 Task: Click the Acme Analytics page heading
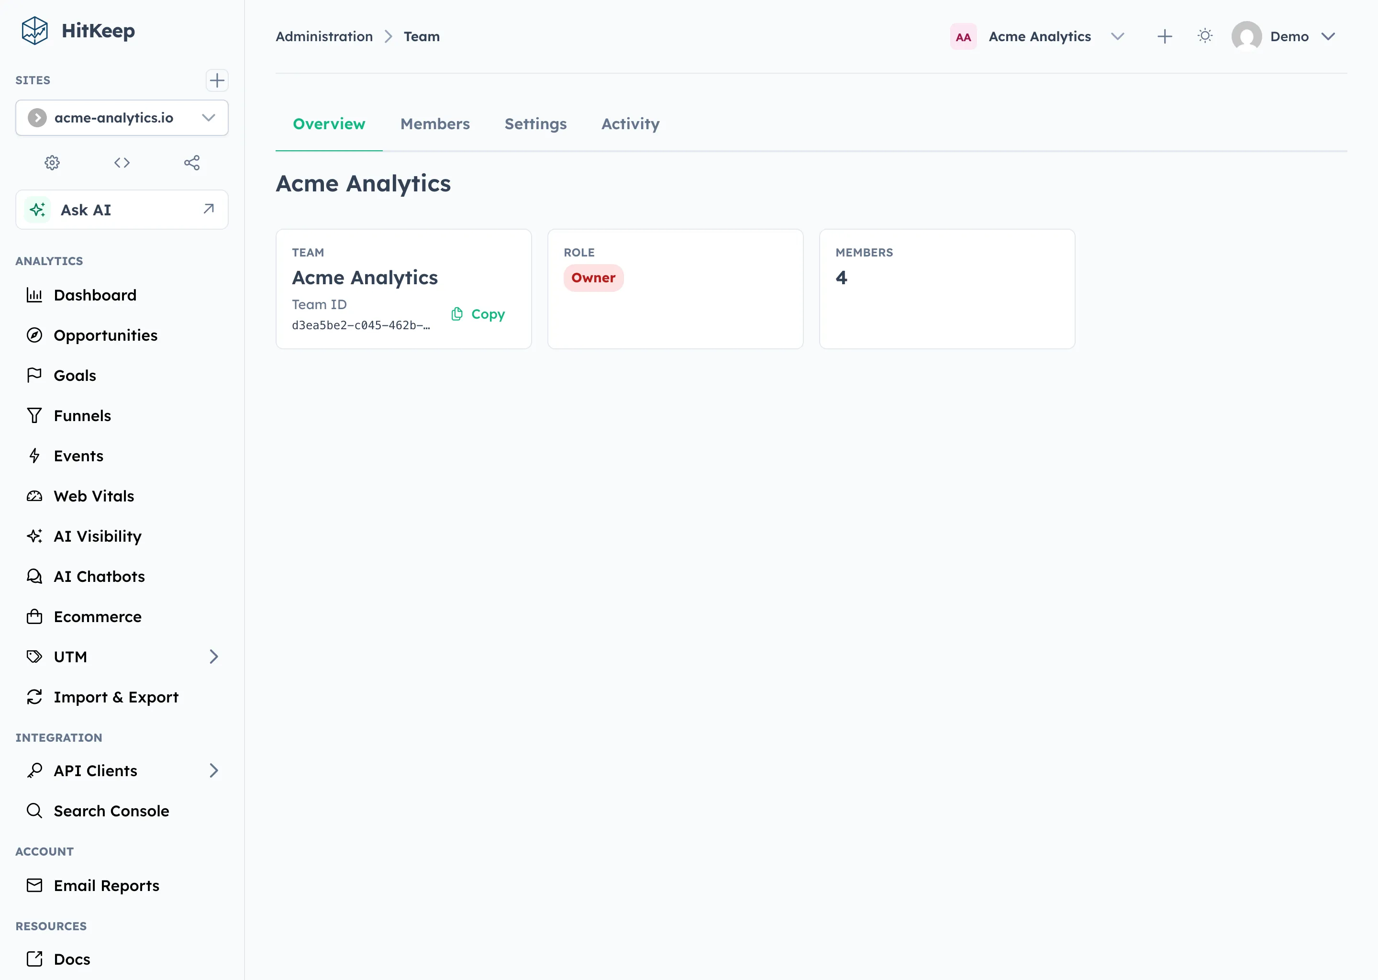point(363,183)
